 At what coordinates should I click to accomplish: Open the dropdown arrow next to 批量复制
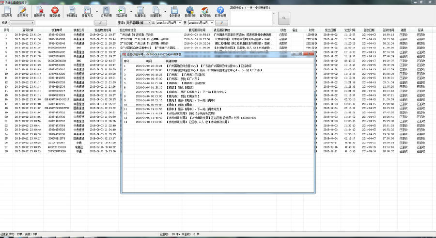pos(165,12)
